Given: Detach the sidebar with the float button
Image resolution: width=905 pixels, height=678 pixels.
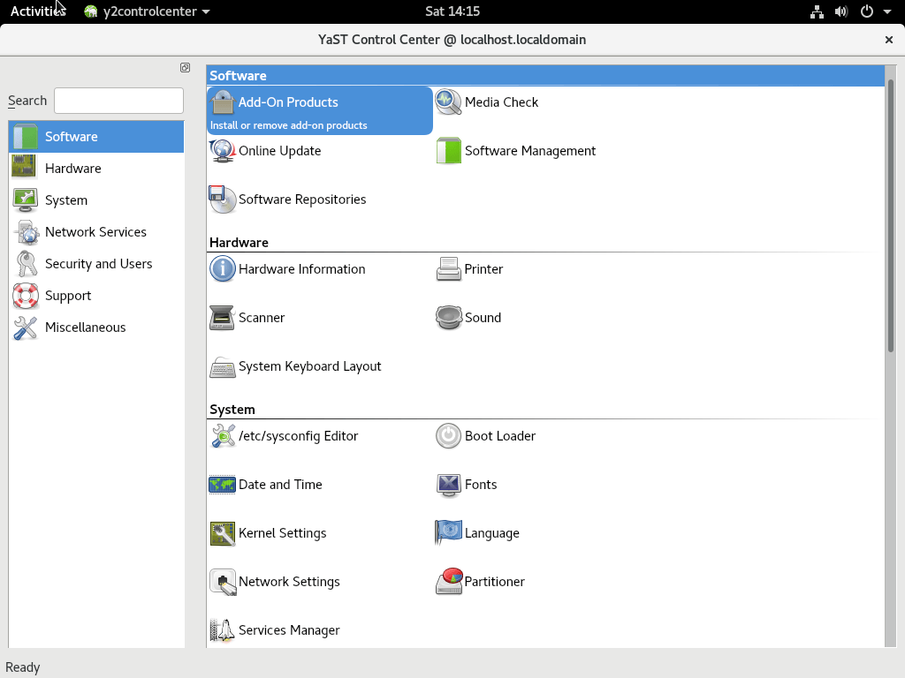Looking at the screenshot, I should coord(185,67).
